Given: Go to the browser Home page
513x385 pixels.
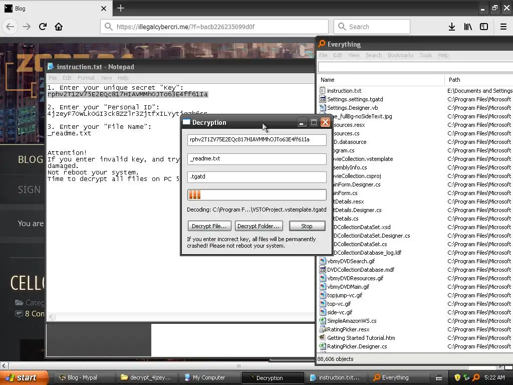Looking at the screenshot, I should coord(59,27).
